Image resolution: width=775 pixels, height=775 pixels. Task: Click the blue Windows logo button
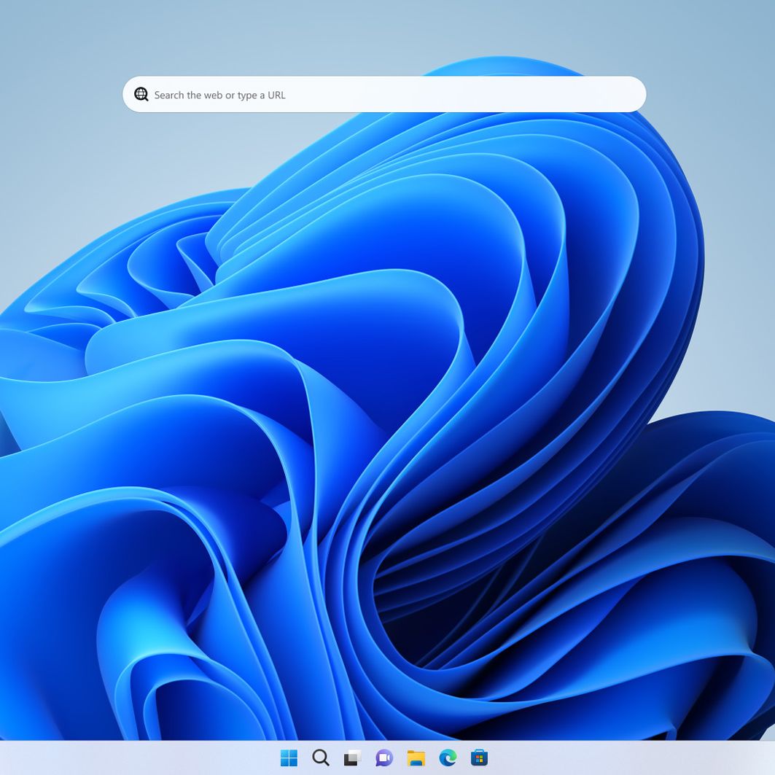click(x=289, y=758)
